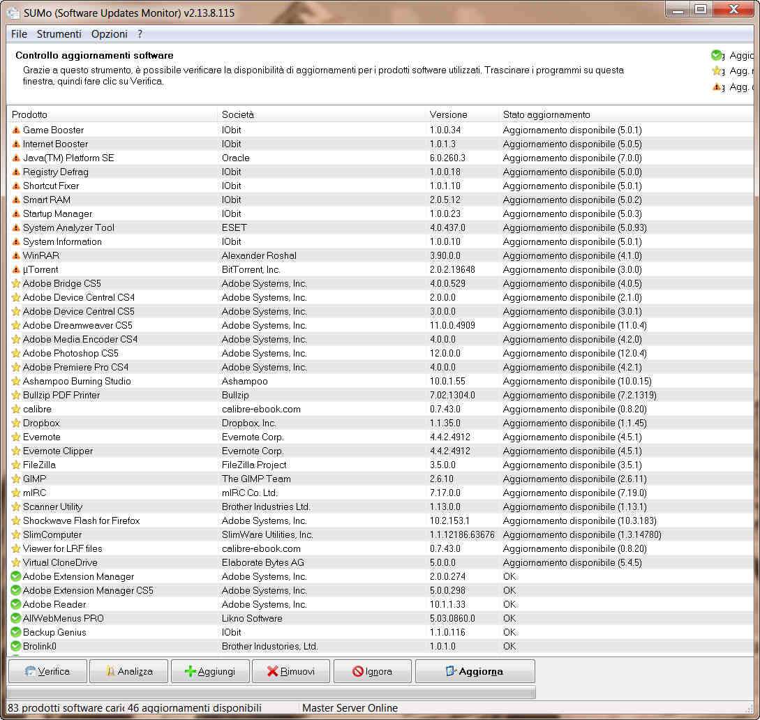Click the star icon beside Evernote Clipper

pos(16,451)
